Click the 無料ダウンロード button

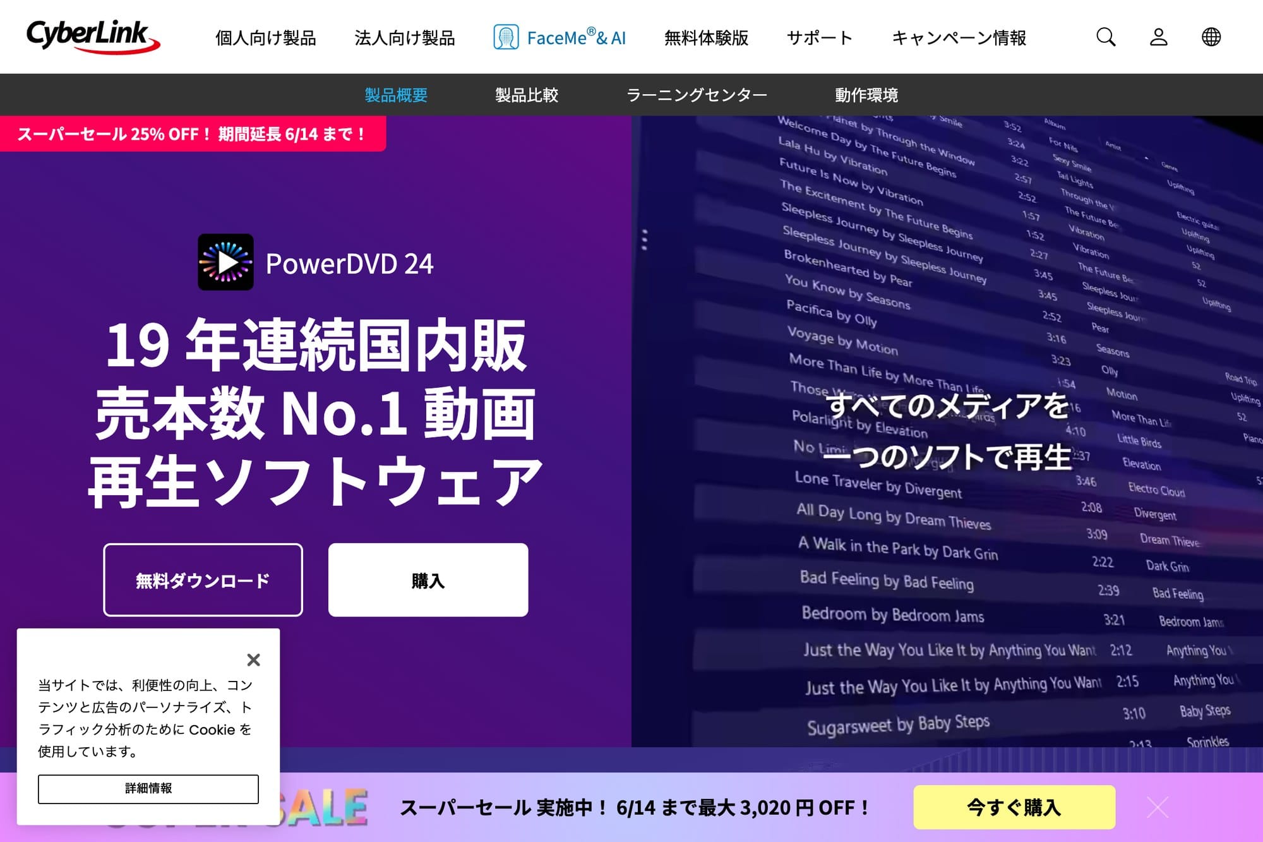point(203,580)
